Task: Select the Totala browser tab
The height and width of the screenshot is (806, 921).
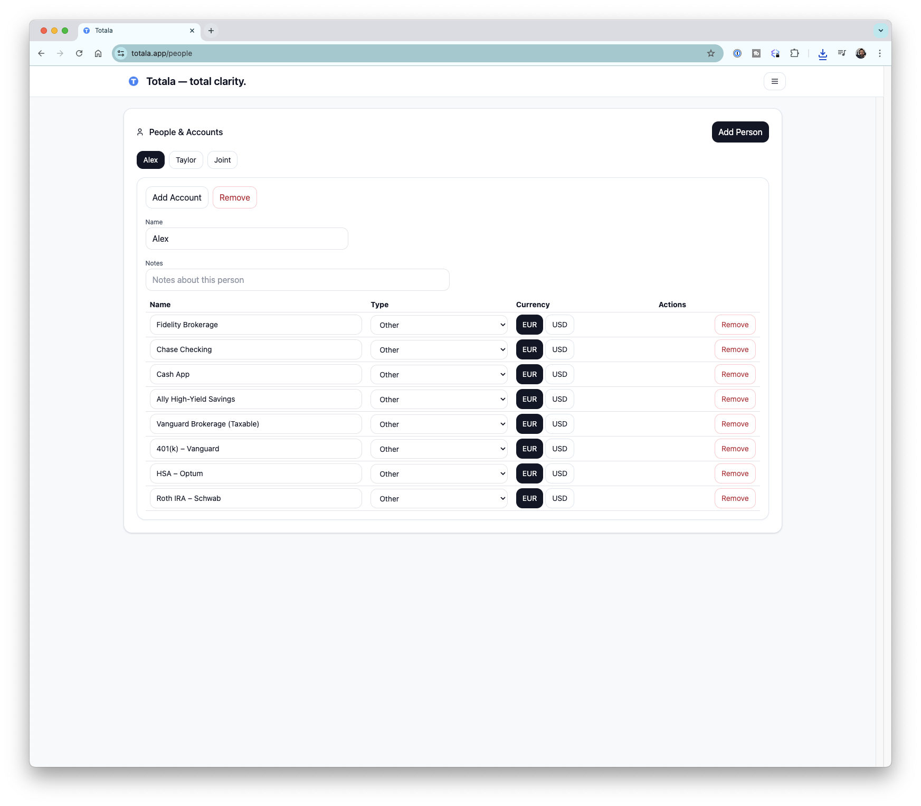Action: [x=139, y=31]
